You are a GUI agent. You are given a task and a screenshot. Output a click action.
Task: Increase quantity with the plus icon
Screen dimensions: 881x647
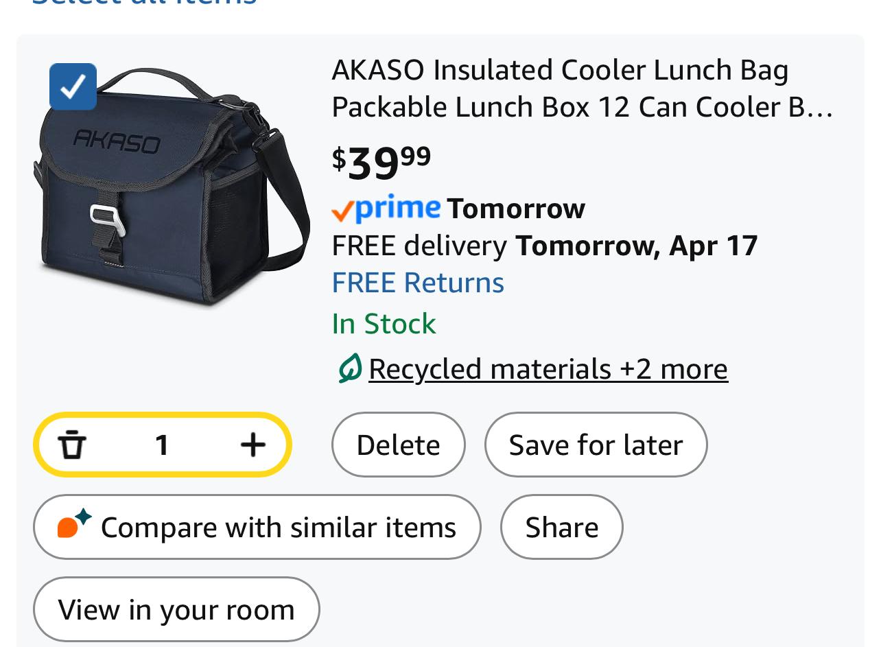point(253,445)
